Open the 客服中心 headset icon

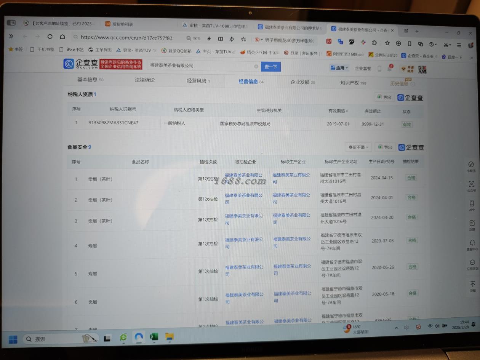[x=472, y=245]
